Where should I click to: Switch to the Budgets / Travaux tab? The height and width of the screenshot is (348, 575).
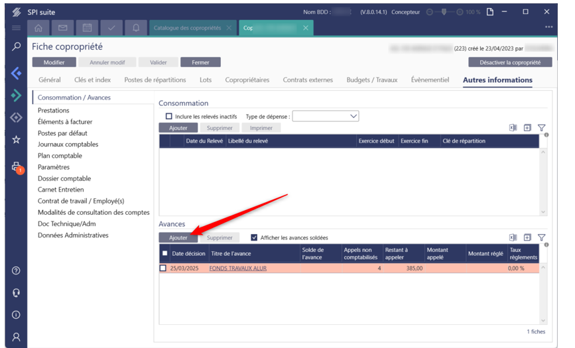coord(371,80)
